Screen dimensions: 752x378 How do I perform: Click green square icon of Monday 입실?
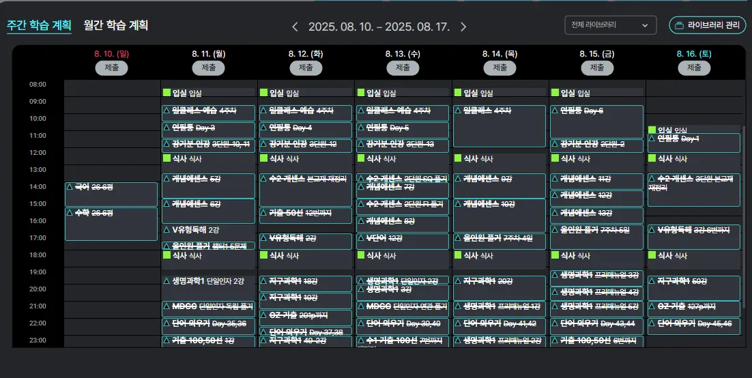pyautogui.click(x=167, y=93)
